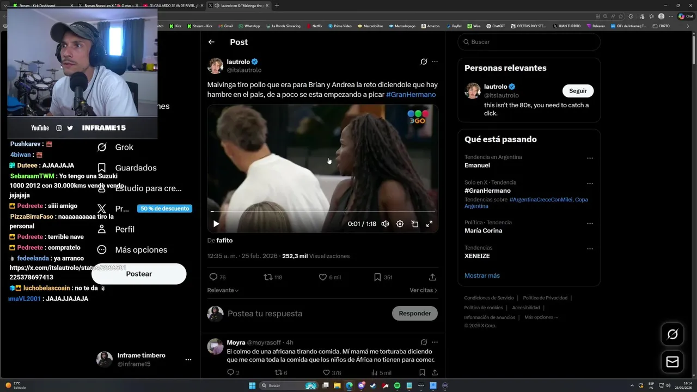This screenshot has width=697, height=392.
Task: Open #ArgentinaCreceConMilei trend link
Action: (540, 200)
